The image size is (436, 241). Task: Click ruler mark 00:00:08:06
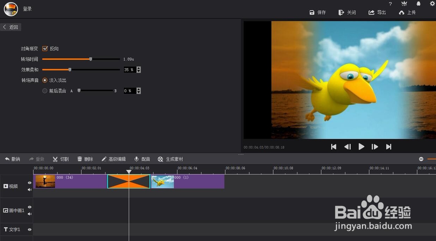235,168
